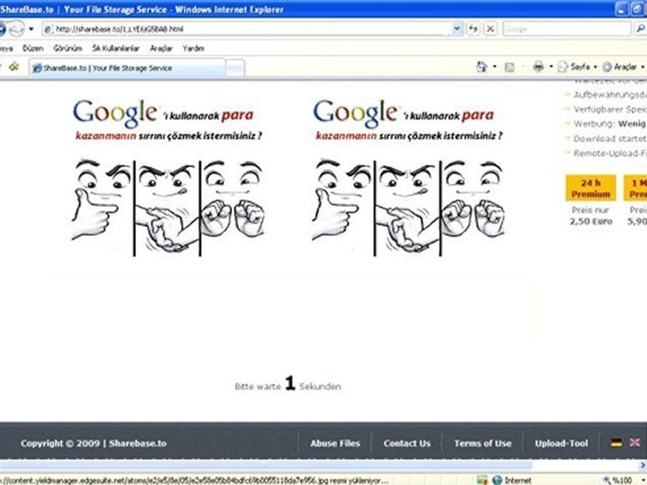Screen dimensions: 647x485
Task: Open the Yardım menu
Action: 193,48
